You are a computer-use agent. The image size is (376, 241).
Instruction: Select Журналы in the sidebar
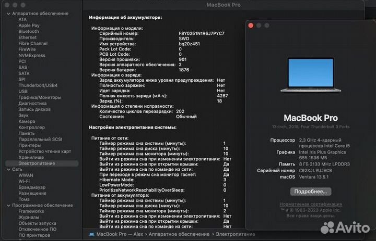(x=29, y=218)
